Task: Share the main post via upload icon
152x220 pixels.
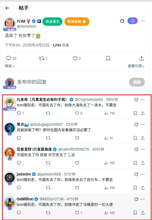Action: pyautogui.click(x=142, y=58)
